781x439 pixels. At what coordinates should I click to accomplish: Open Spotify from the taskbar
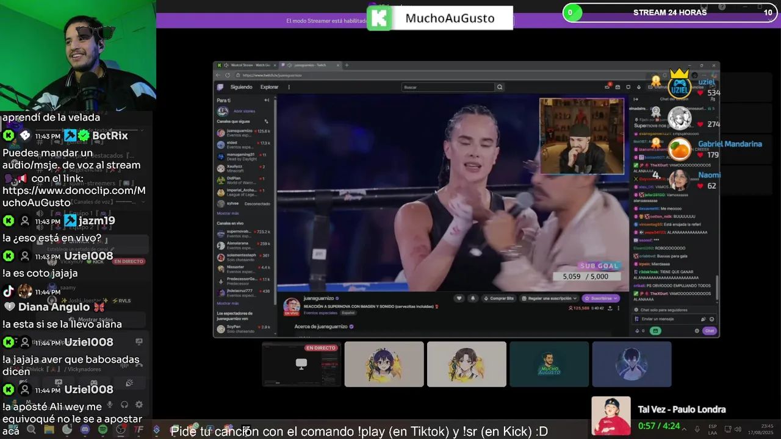[x=103, y=430]
